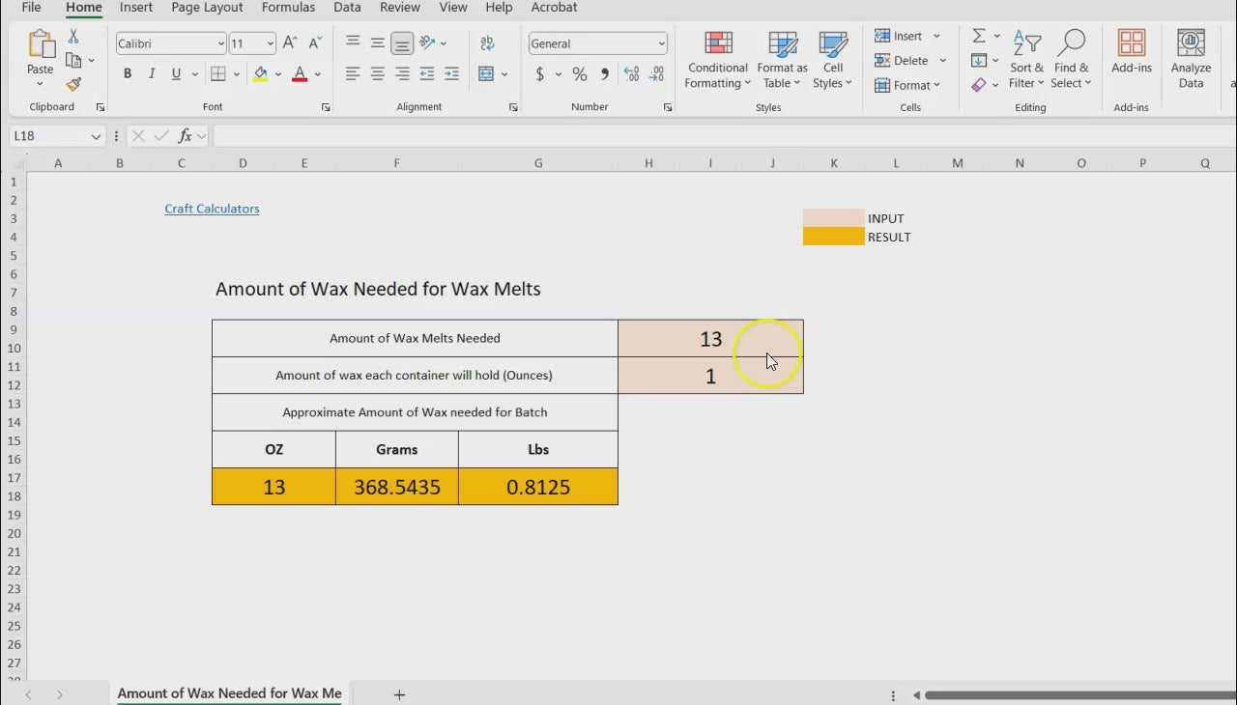Click the Merge & Center icon
The image size is (1237, 705).
point(486,74)
